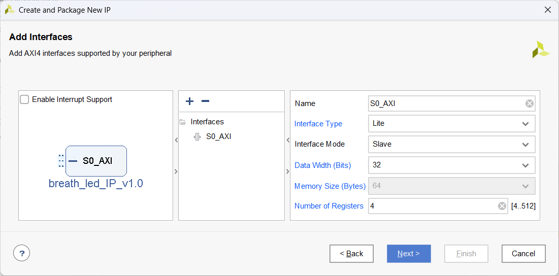Collapse the S0_AXI port on IP block
Screen dimensions: 559x276
pyautogui.click(x=73, y=161)
